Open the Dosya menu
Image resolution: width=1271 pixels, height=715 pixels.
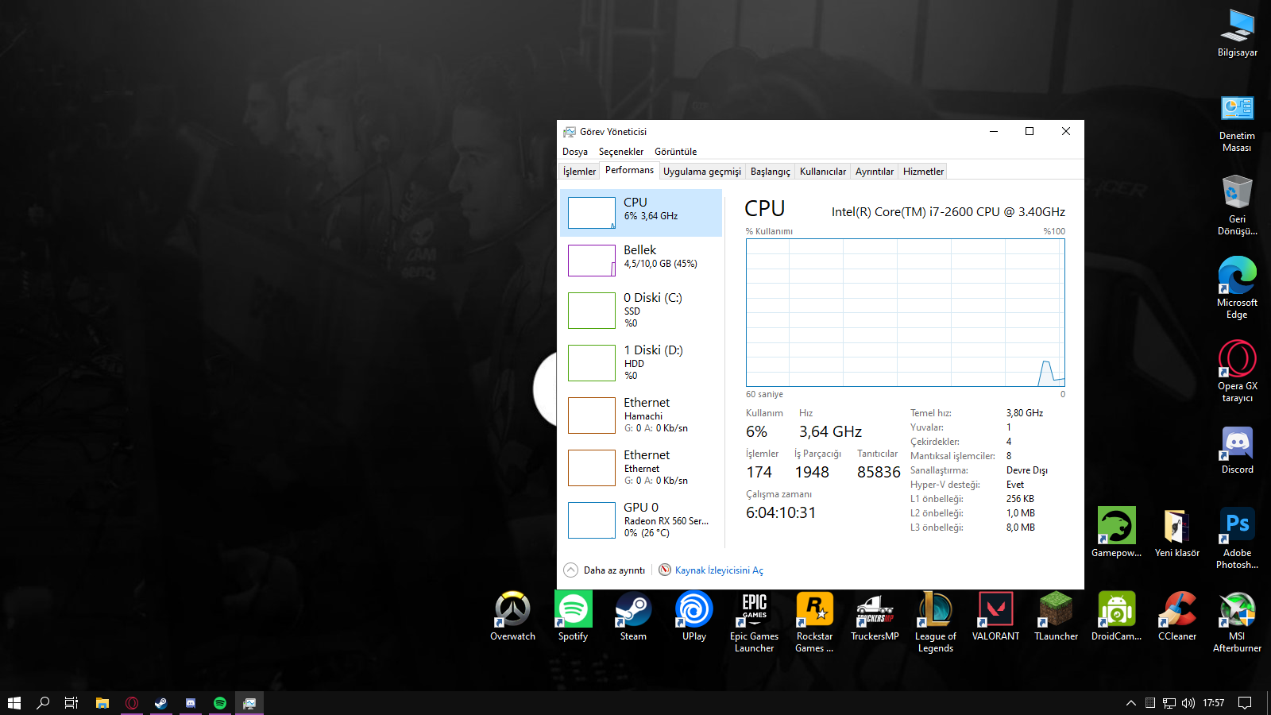575,152
